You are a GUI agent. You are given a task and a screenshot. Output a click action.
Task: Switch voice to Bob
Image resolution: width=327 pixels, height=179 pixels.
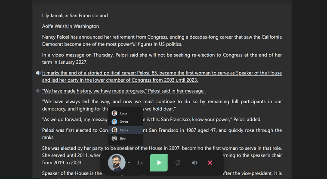click(x=123, y=139)
